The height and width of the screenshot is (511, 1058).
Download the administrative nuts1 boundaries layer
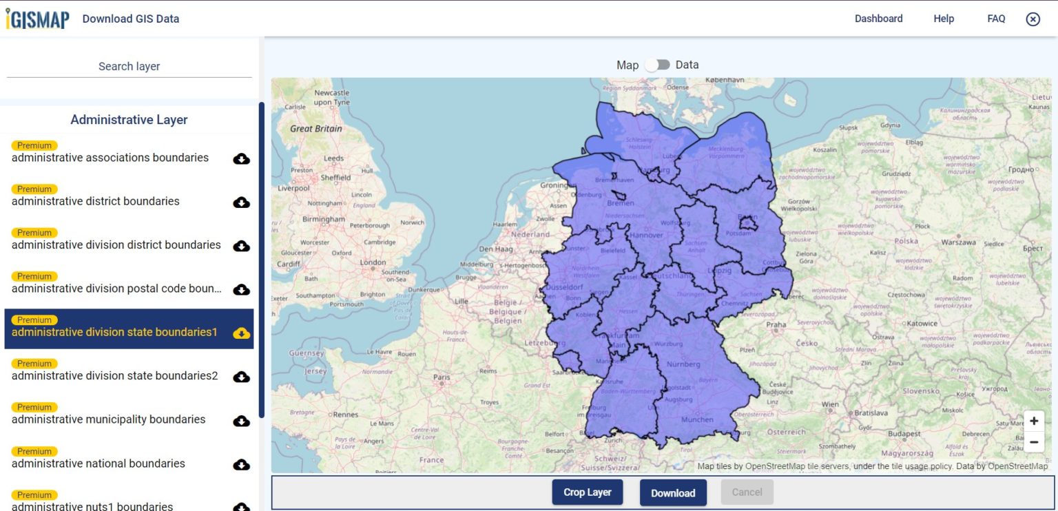(241, 506)
